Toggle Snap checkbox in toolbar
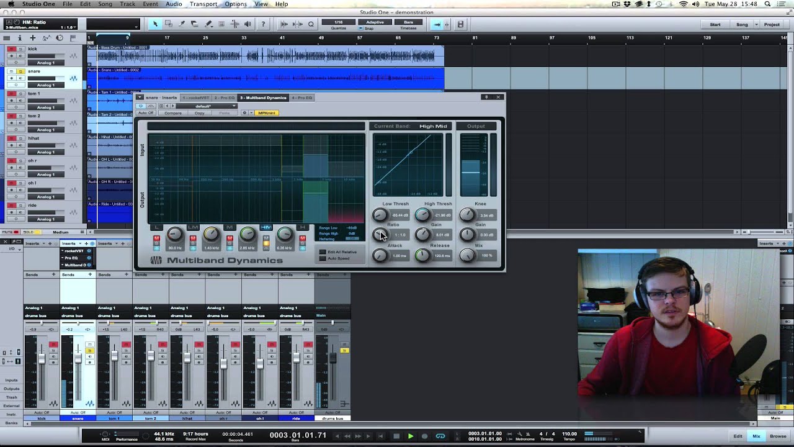 (361, 29)
